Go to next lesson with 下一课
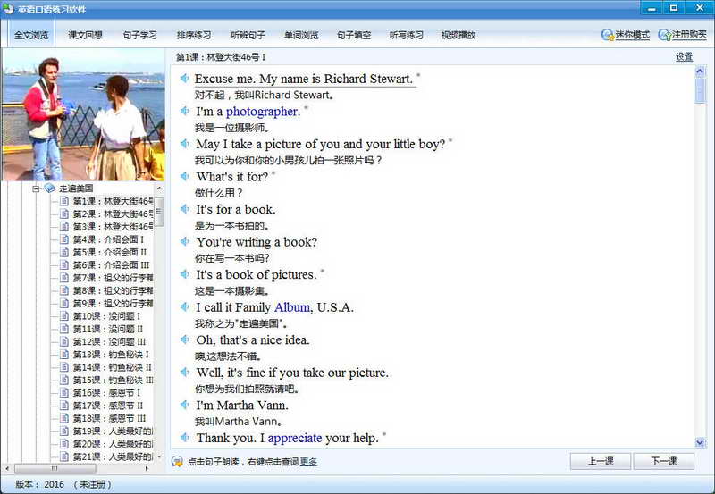The image size is (715, 494). [664, 461]
